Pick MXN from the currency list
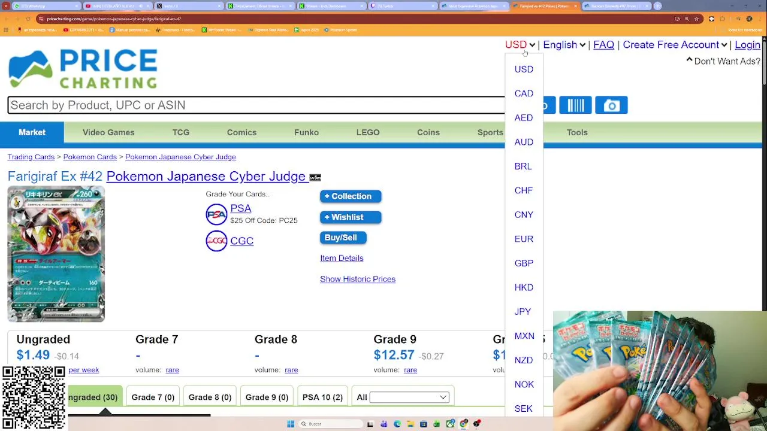The height and width of the screenshot is (431, 767). pos(524,336)
